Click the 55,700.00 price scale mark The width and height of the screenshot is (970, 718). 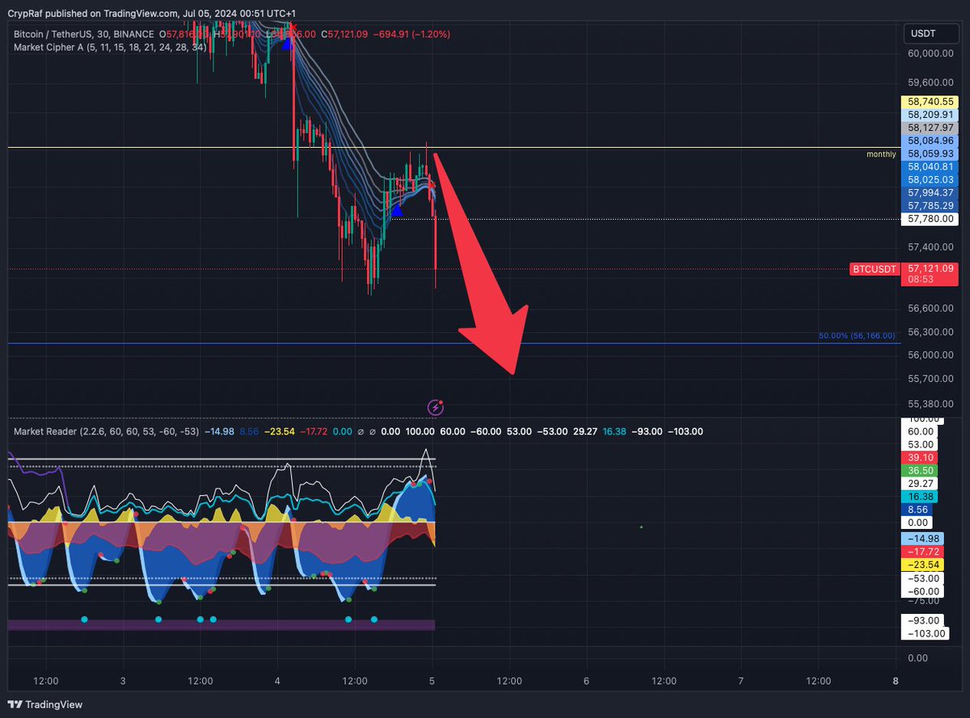[x=931, y=378]
